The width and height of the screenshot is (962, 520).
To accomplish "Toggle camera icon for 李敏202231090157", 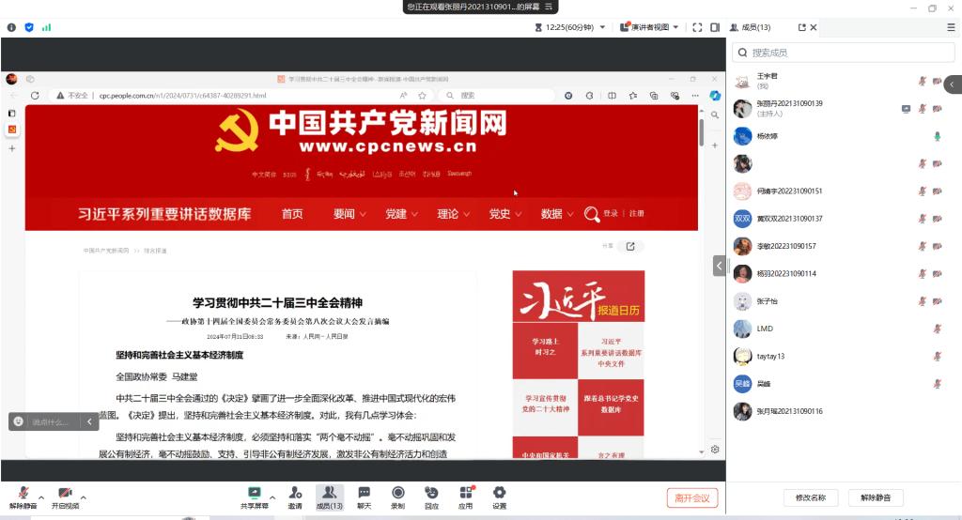I will click(x=937, y=247).
